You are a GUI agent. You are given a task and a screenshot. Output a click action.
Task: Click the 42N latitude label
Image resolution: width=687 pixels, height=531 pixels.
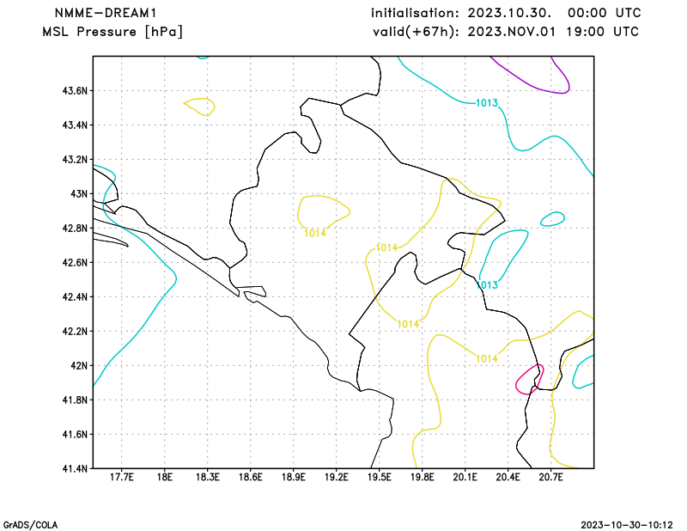click(79, 366)
